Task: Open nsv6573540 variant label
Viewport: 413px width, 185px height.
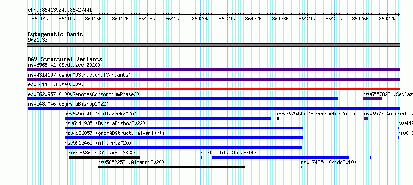Action: pos(388,114)
